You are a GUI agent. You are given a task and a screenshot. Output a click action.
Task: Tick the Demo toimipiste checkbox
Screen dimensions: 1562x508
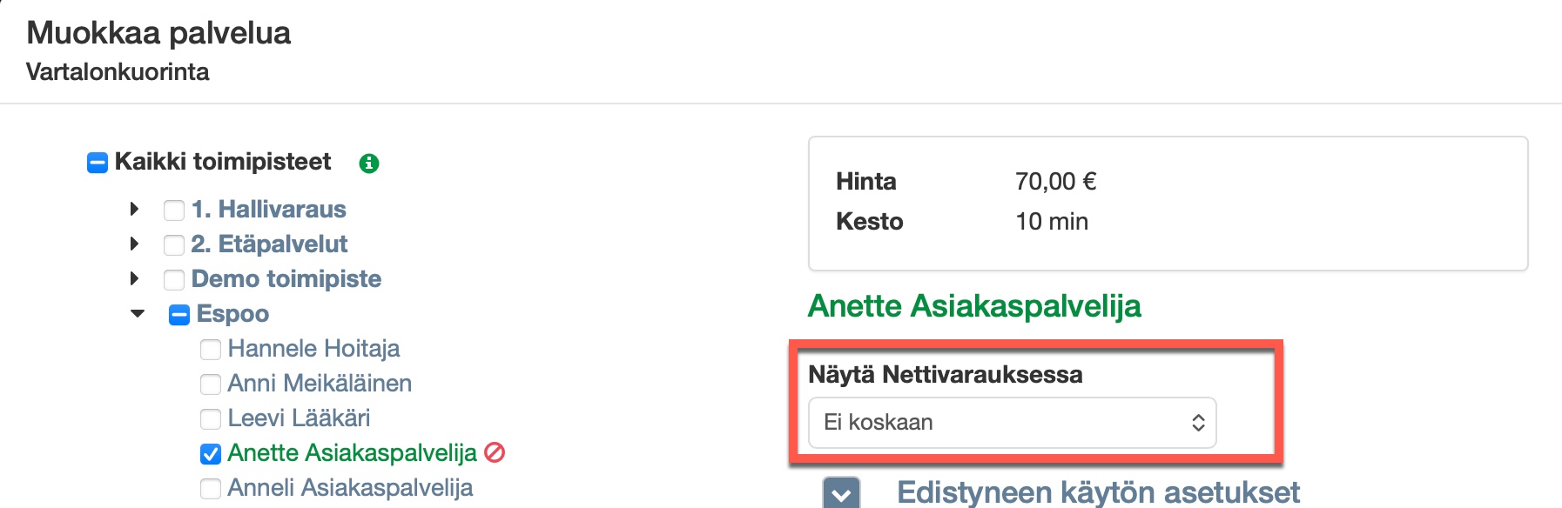(174, 280)
